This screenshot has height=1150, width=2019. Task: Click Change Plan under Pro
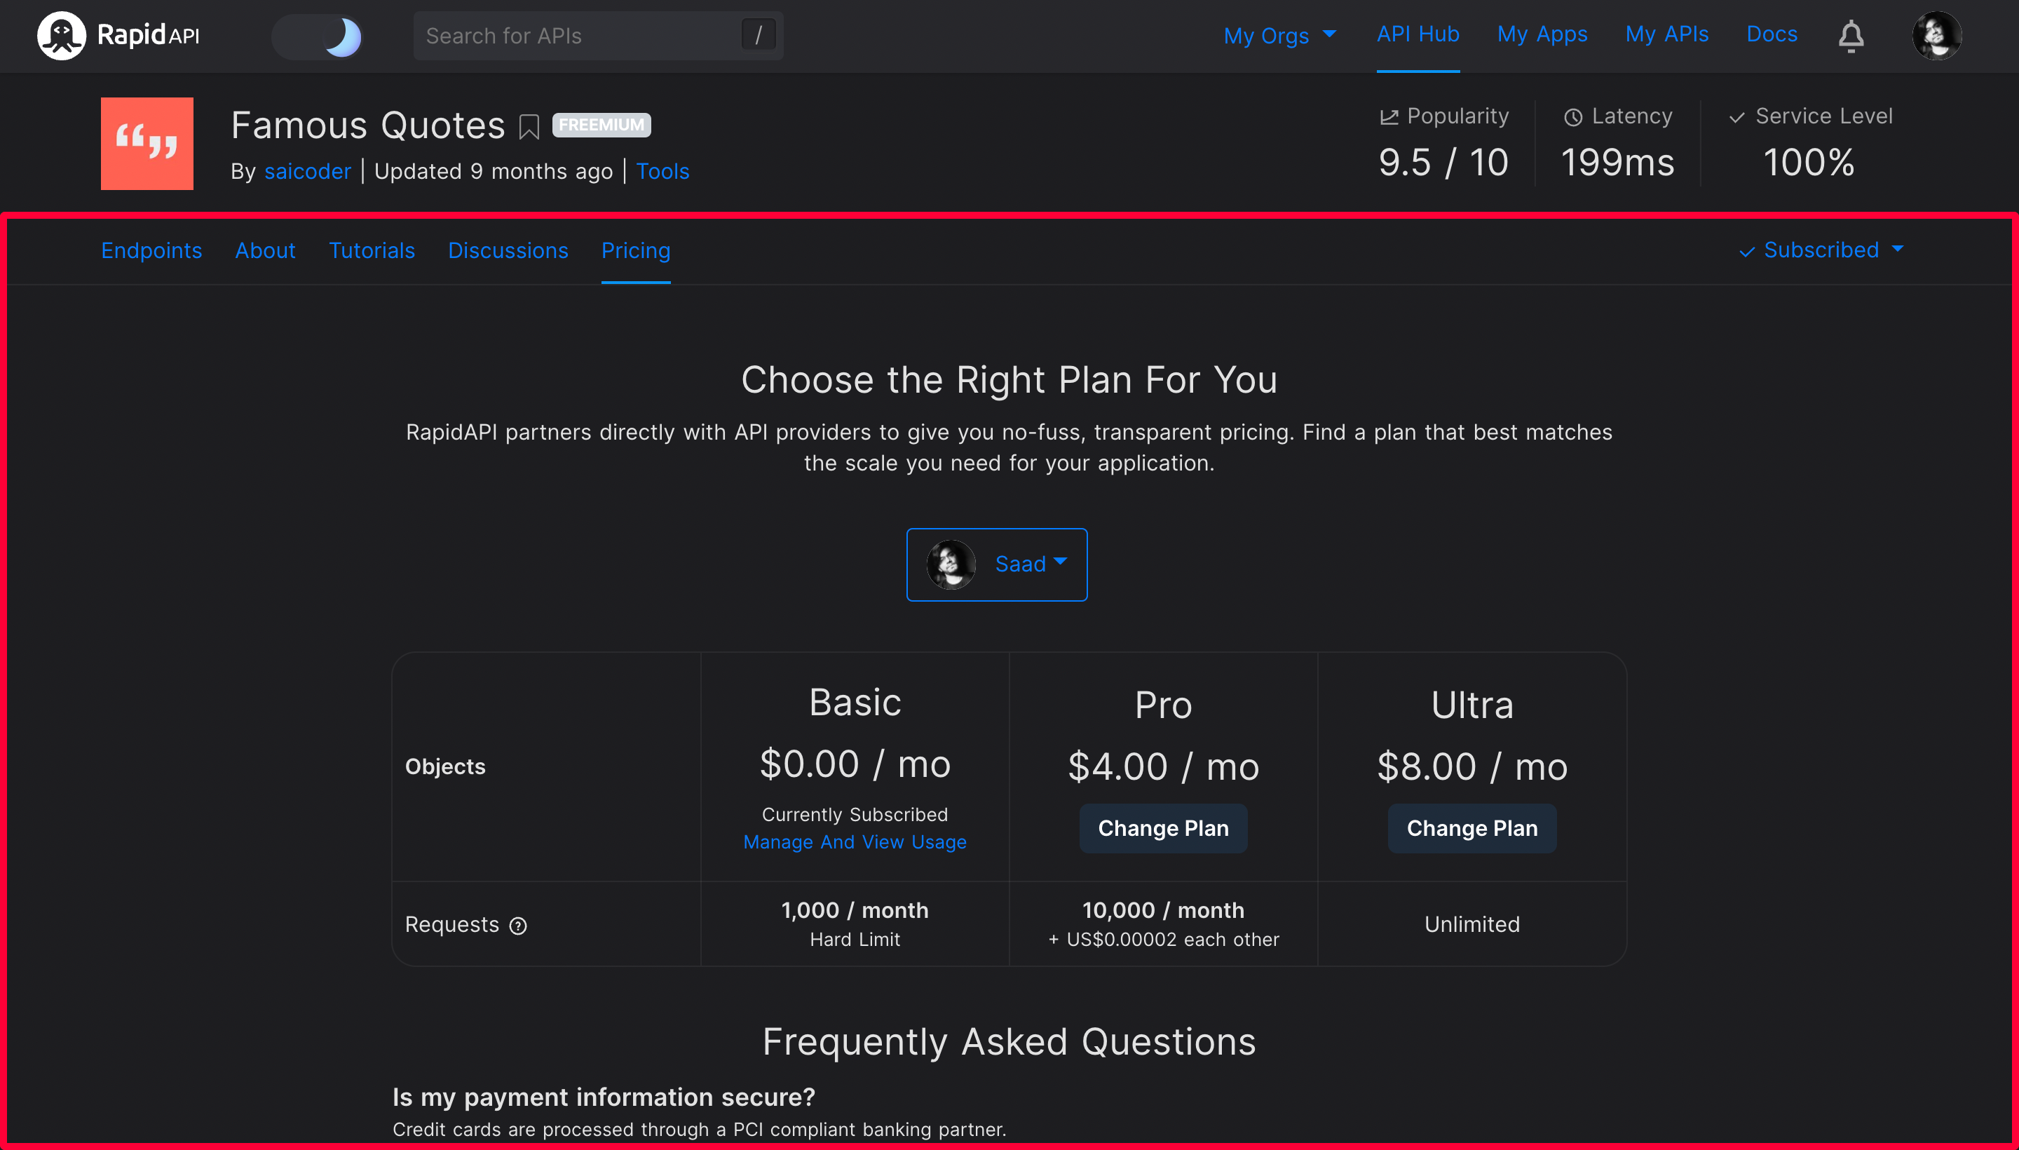(x=1162, y=827)
